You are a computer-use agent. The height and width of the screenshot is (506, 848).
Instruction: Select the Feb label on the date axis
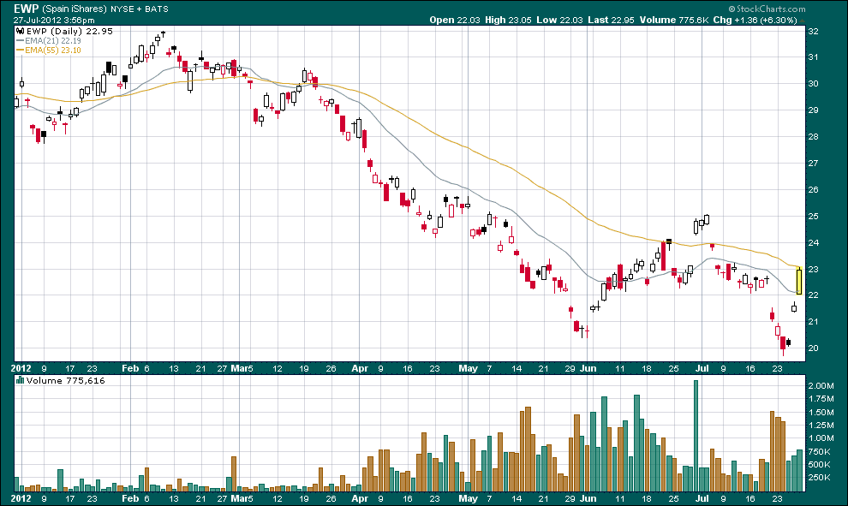click(128, 368)
